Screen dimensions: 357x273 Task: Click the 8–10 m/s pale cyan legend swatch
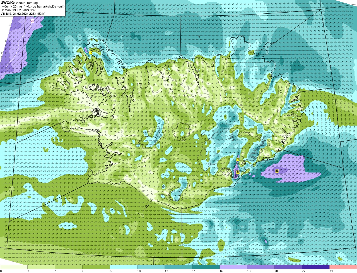(124, 267)
